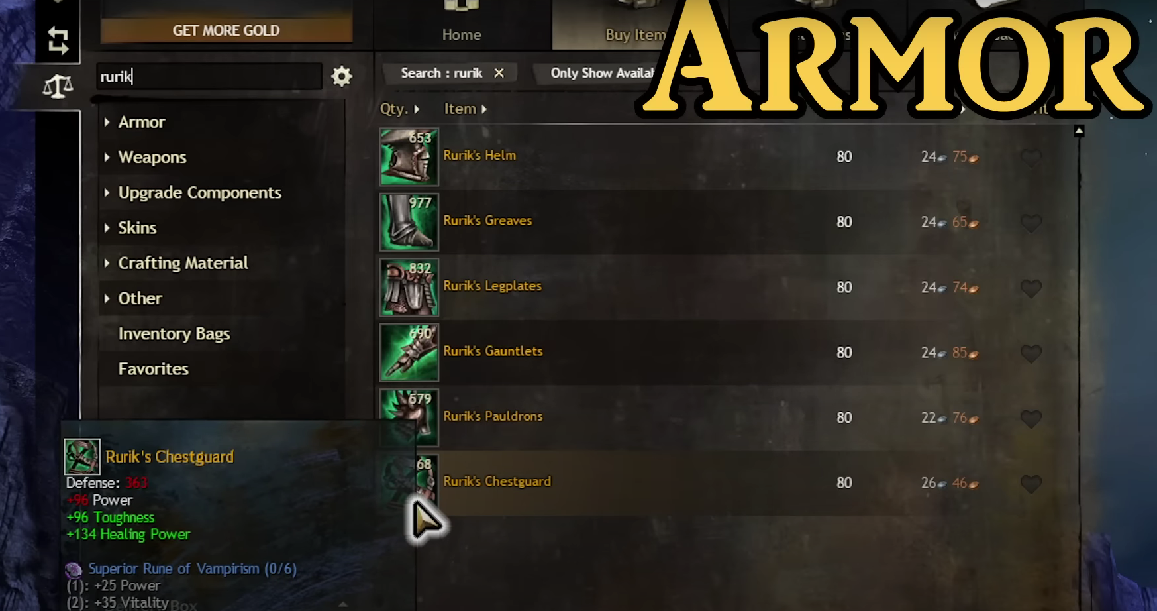
Task: Open the trading post scales icon
Action: click(x=58, y=86)
